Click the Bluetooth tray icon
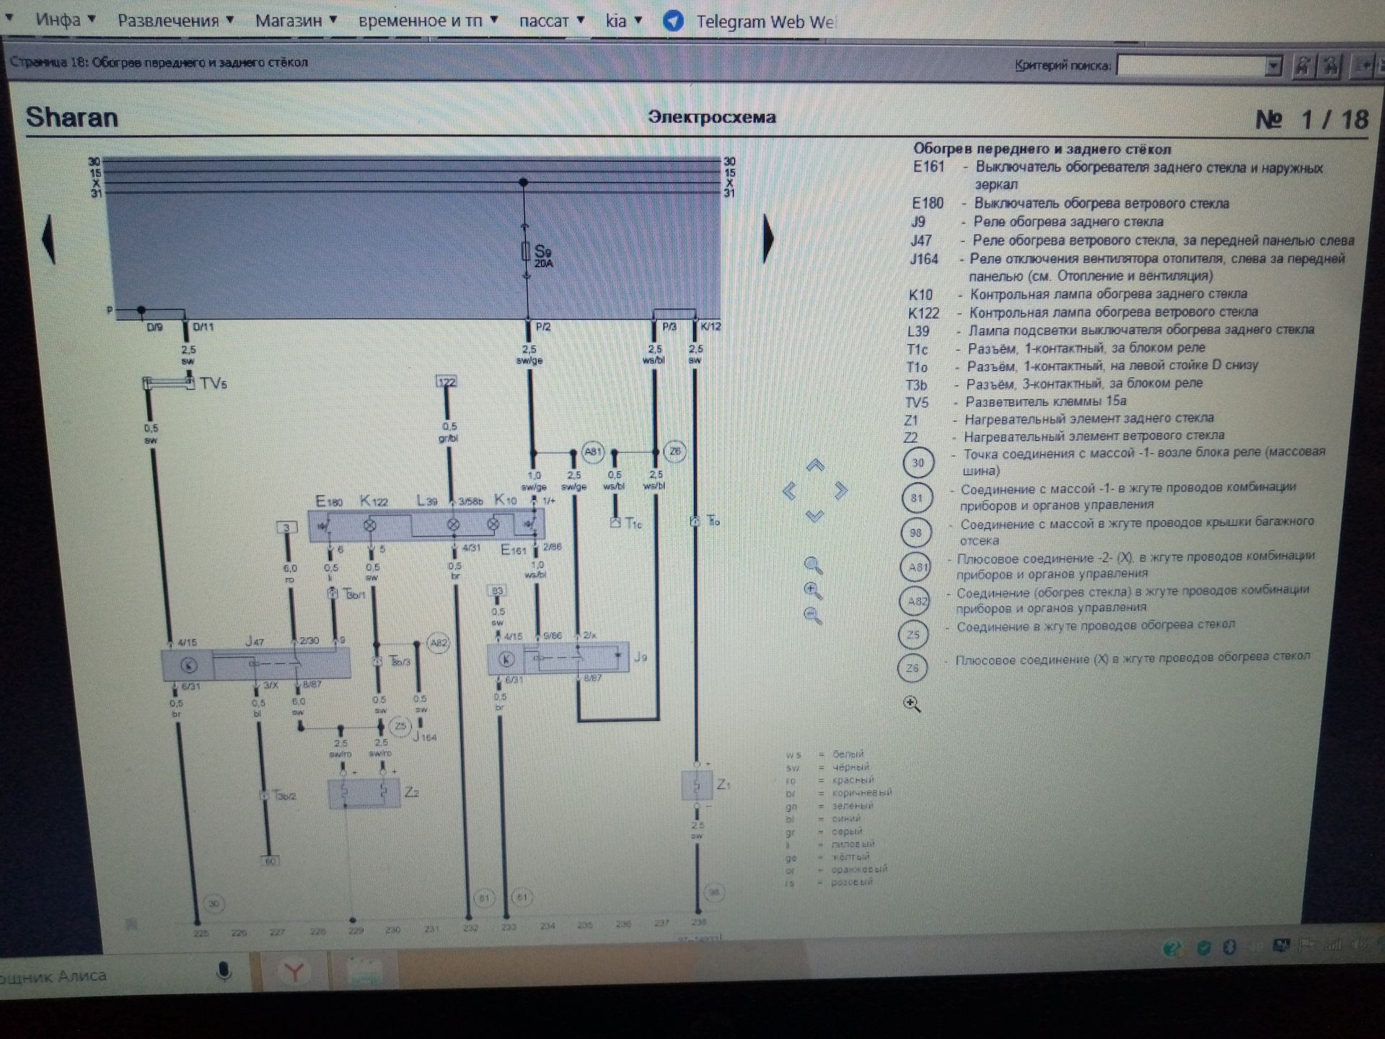This screenshot has height=1039, width=1385. tap(1231, 947)
